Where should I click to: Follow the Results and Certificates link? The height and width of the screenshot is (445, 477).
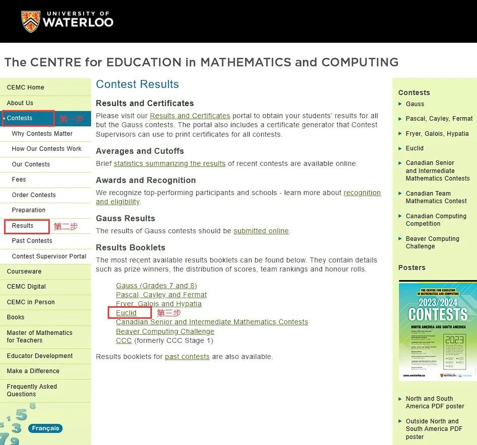pyautogui.click(x=190, y=116)
